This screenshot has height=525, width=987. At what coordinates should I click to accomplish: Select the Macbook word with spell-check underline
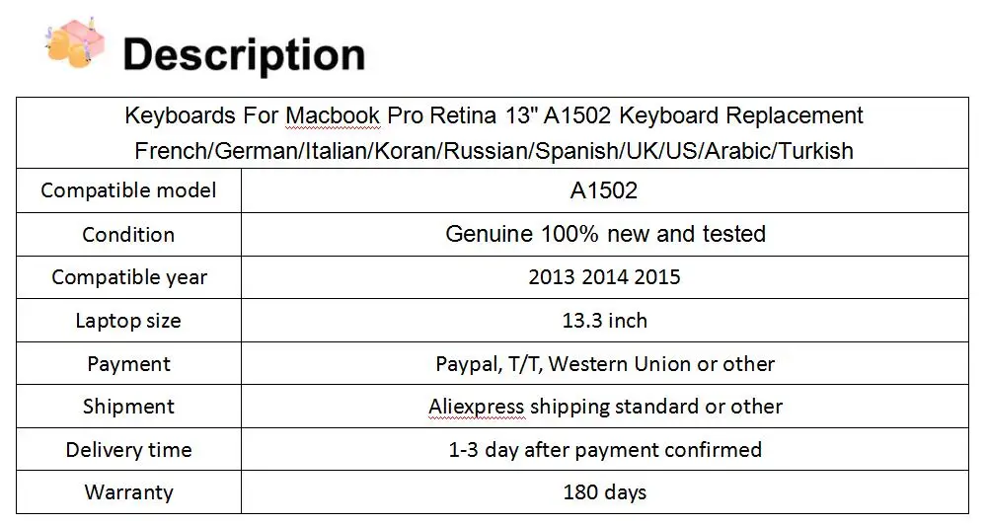pos(333,115)
